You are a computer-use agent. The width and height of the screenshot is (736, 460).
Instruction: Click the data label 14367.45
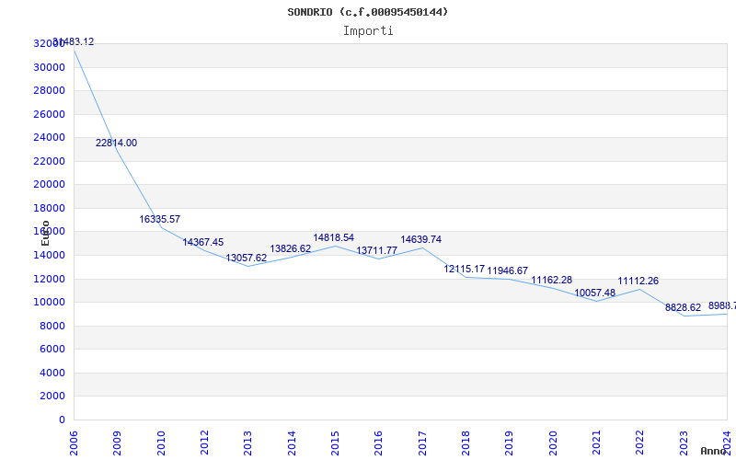tap(203, 242)
